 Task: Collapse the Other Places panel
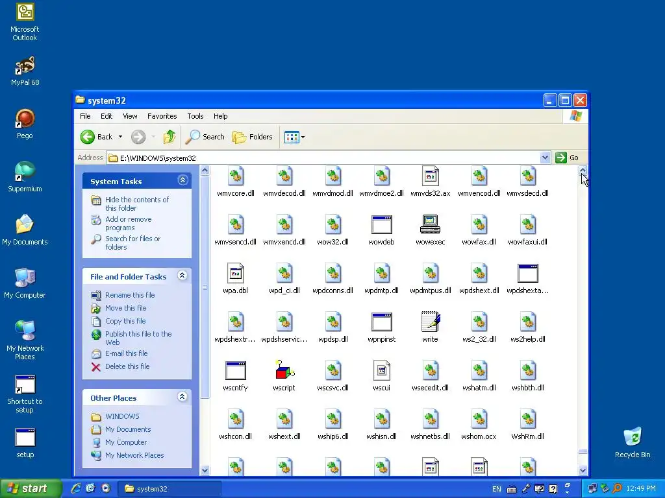182,397
